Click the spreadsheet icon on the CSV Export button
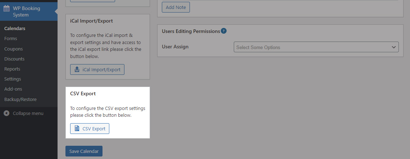 [77, 129]
